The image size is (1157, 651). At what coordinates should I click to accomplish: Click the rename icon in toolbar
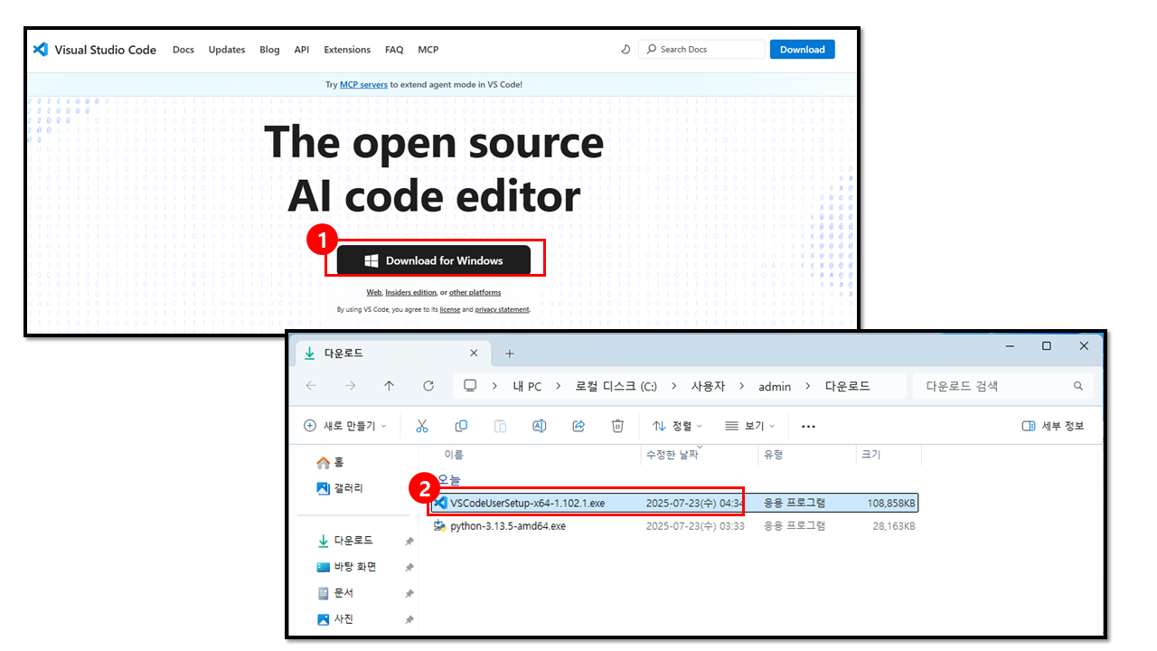[540, 426]
